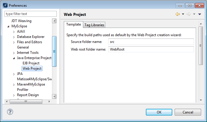Click the forward navigation arrow icon
Image resolution: width=207 pixels, height=122 pixels.
pos(188,14)
